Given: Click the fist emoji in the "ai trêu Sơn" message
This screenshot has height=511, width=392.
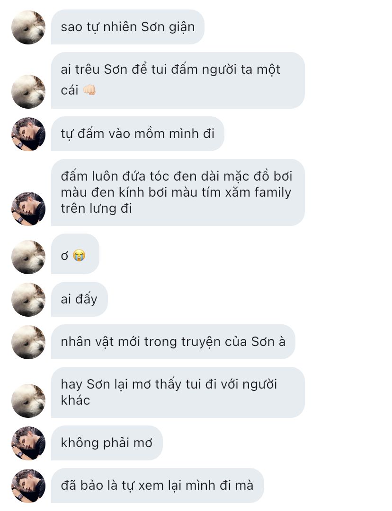Looking at the screenshot, I should 89,90.
